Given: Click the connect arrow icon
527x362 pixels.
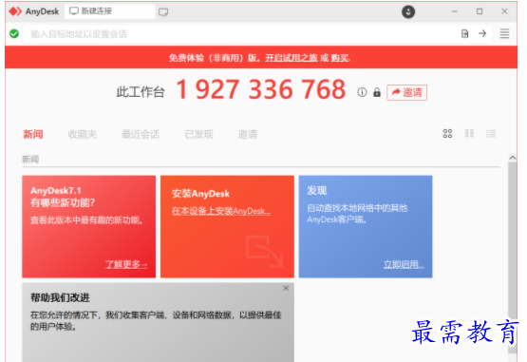Looking at the screenshot, I should [482, 33].
